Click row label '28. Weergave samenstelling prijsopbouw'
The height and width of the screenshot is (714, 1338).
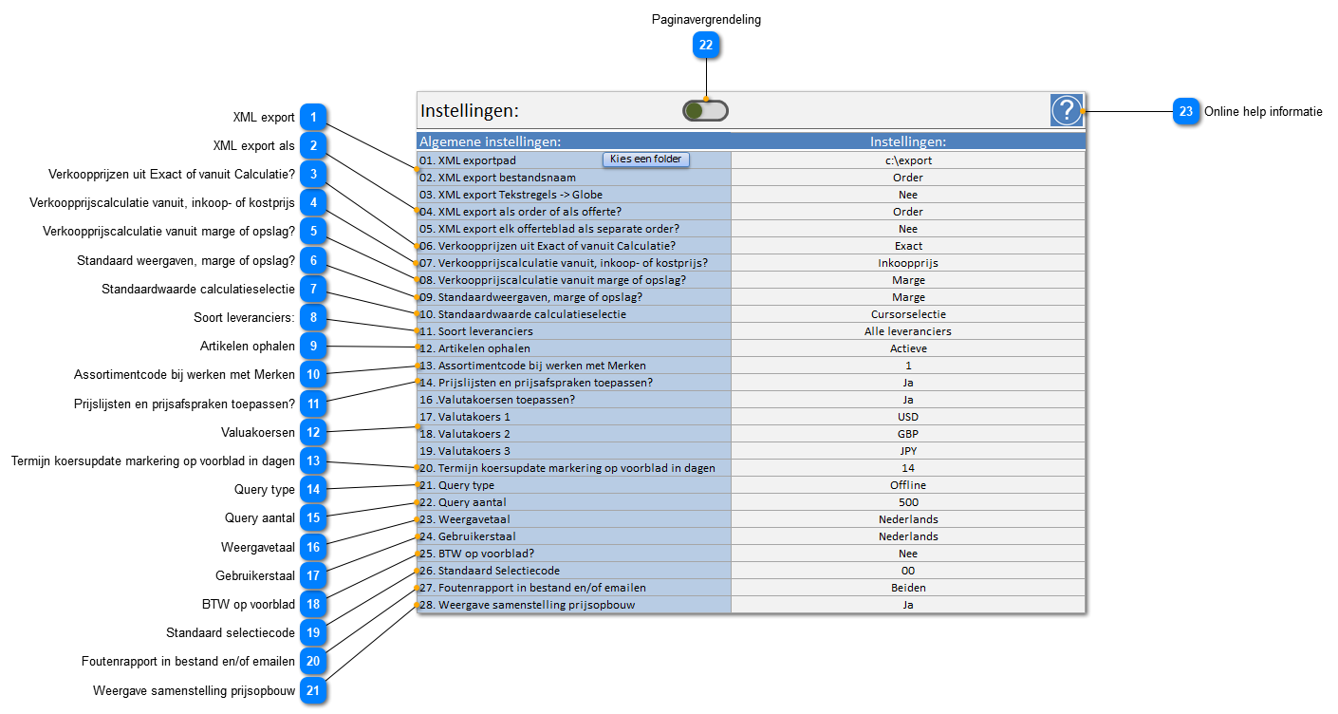click(528, 605)
